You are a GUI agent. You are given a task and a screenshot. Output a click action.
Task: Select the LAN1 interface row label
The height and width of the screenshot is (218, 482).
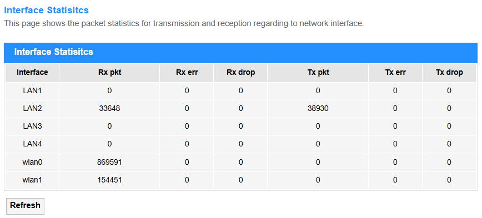[x=32, y=90]
